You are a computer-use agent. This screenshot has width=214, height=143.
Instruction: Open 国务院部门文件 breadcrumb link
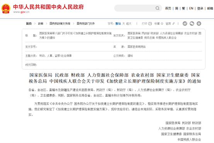click(86, 24)
